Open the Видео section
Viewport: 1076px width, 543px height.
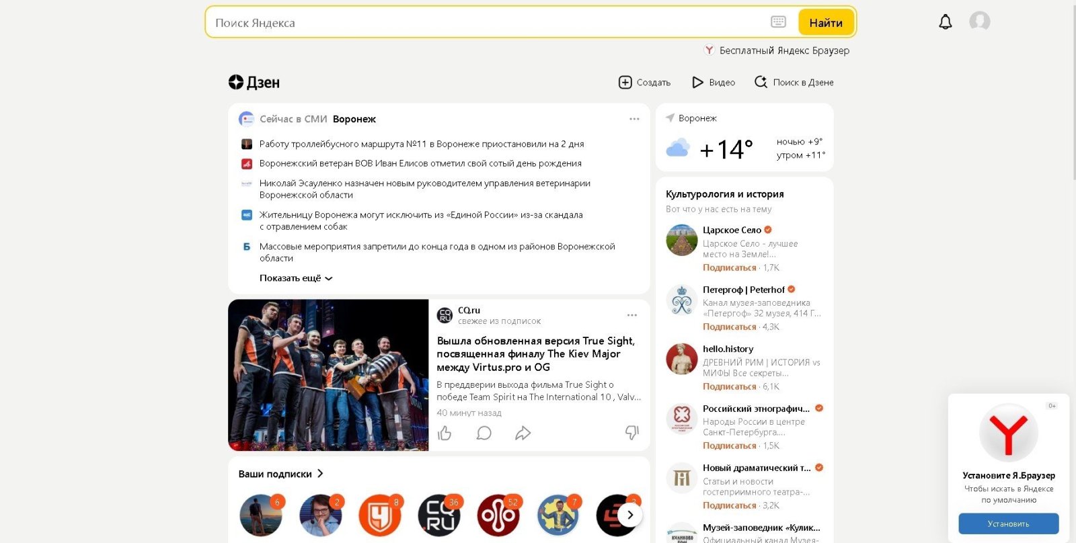(714, 83)
